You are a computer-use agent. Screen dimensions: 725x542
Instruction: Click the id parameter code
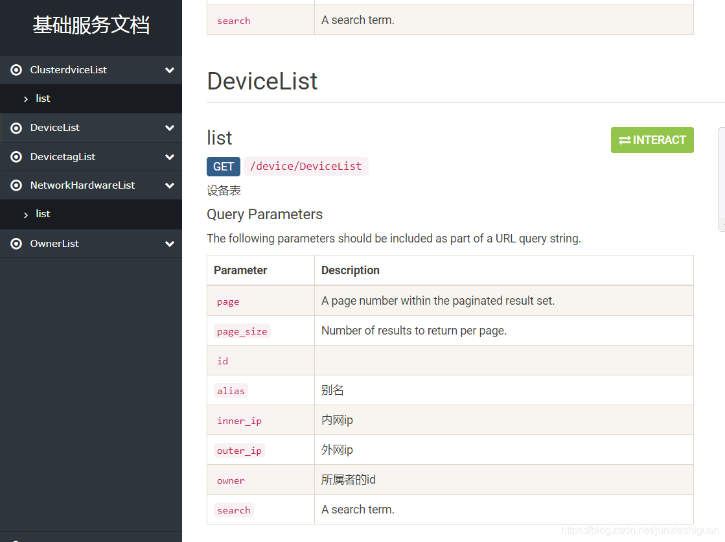[222, 361]
